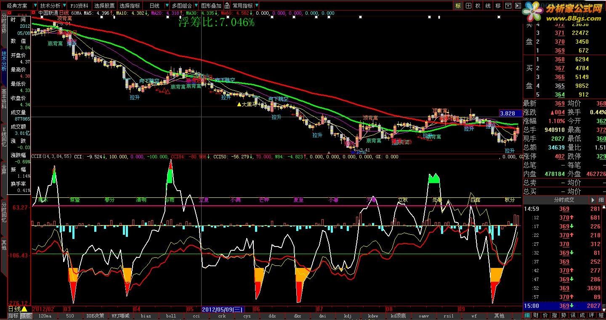Select the 120ma indicator tab
This screenshot has width=606, height=320.
click(45, 316)
